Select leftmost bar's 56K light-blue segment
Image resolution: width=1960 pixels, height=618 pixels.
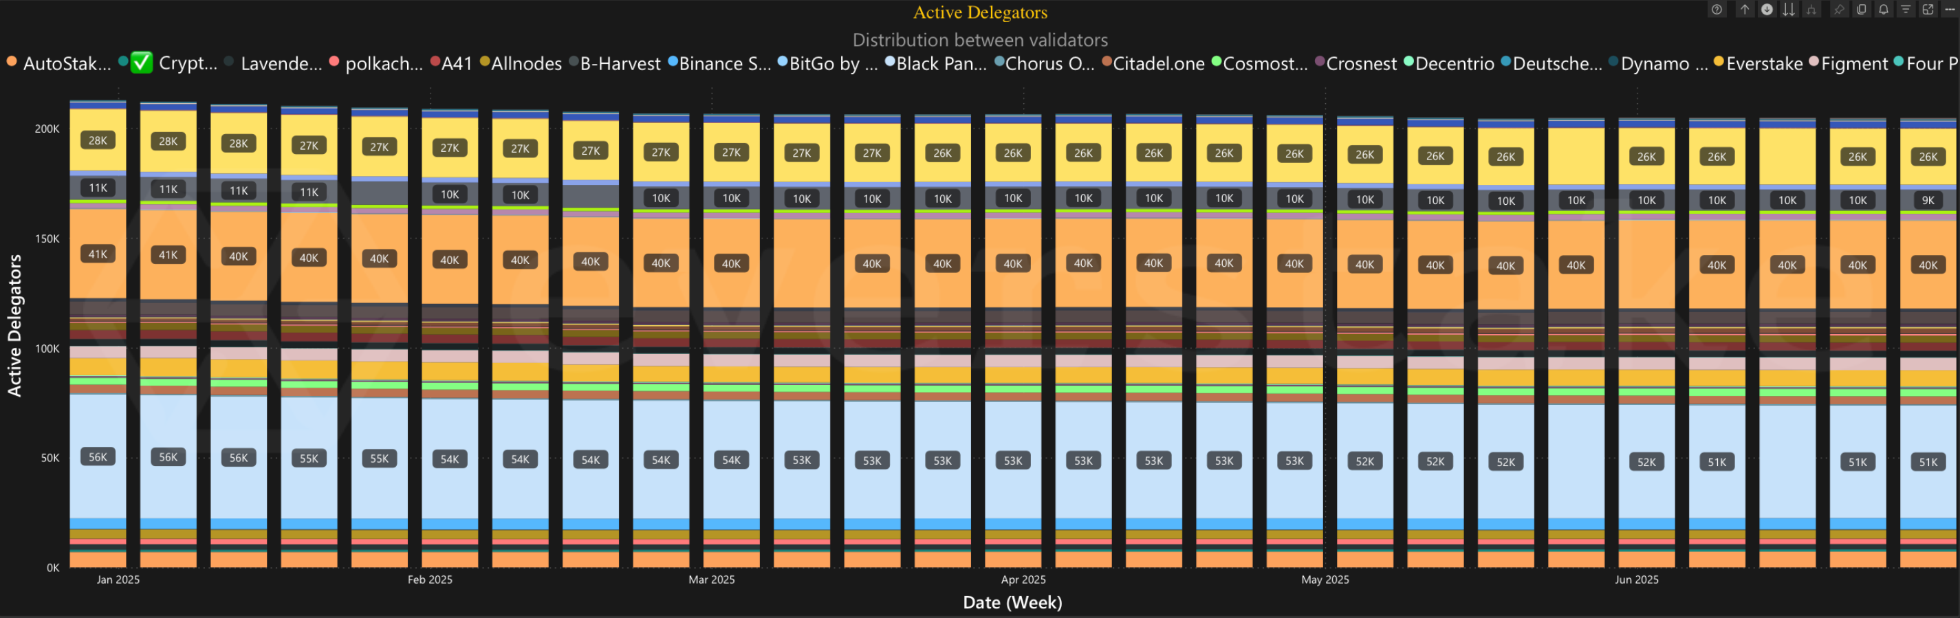pyautogui.click(x=98, y=456)
